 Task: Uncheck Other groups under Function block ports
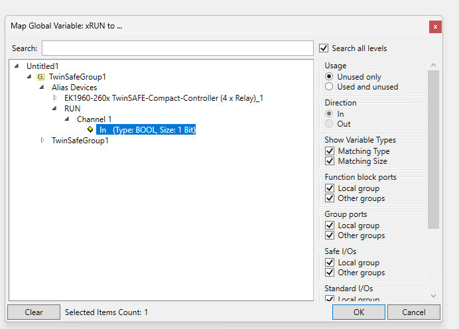click(330, 198)
